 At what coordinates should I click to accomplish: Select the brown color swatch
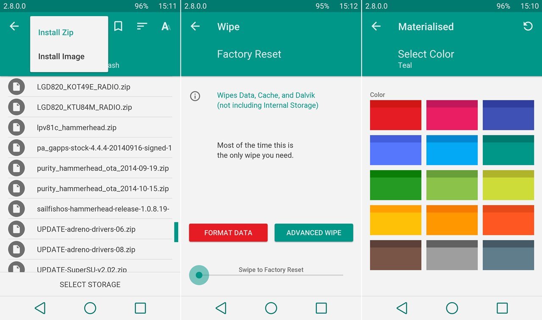tap(395, 255)
